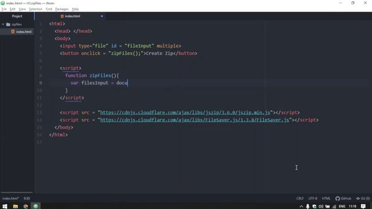Viewport: 372px width, 209px height.
Task: Click the HTML file icon beside index.html in tree
Action: pyautogui.click(x=13, y=31)
